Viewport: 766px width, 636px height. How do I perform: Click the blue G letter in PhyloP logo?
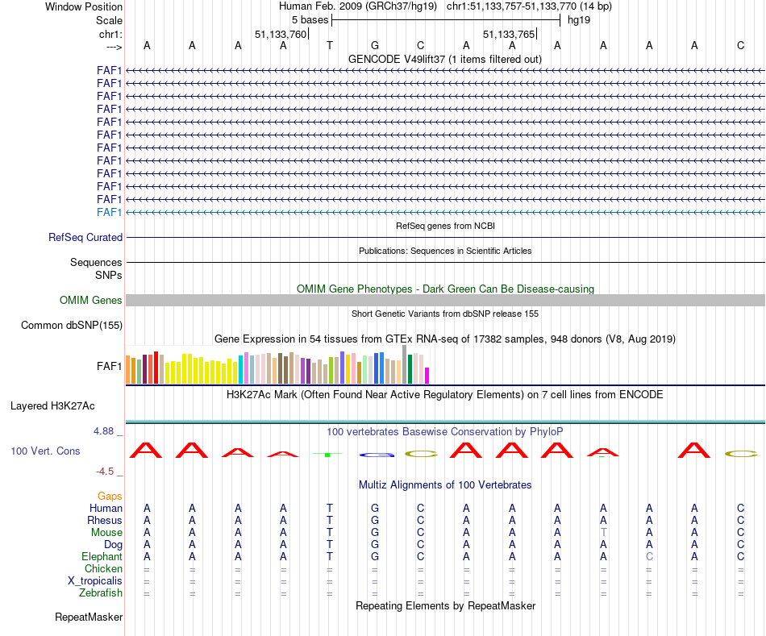pyautogui.click(x=377, y=455)
